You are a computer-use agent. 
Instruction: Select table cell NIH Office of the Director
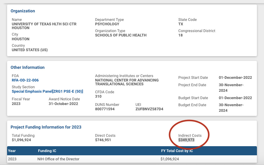[58, 159]
